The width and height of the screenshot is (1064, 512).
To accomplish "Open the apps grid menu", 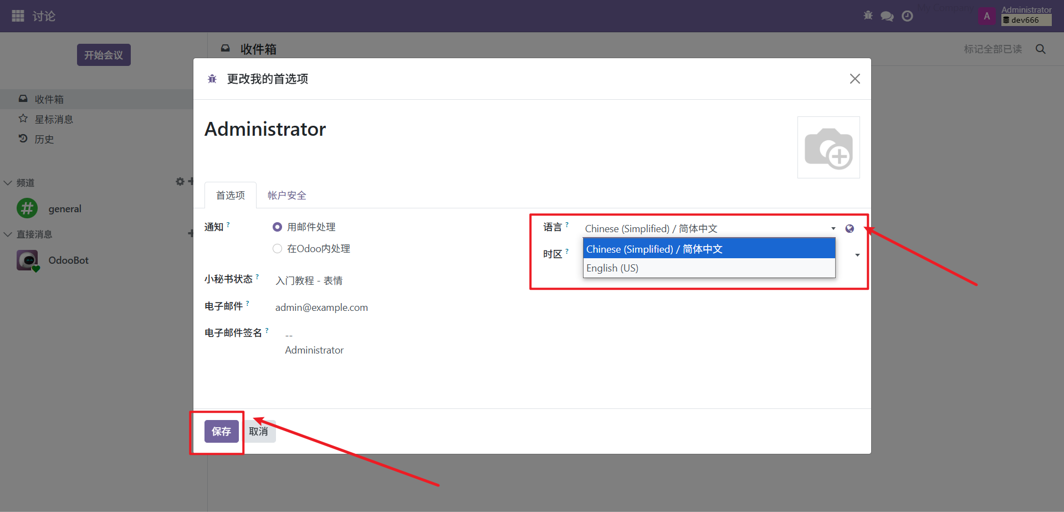I will coord(17,16).
